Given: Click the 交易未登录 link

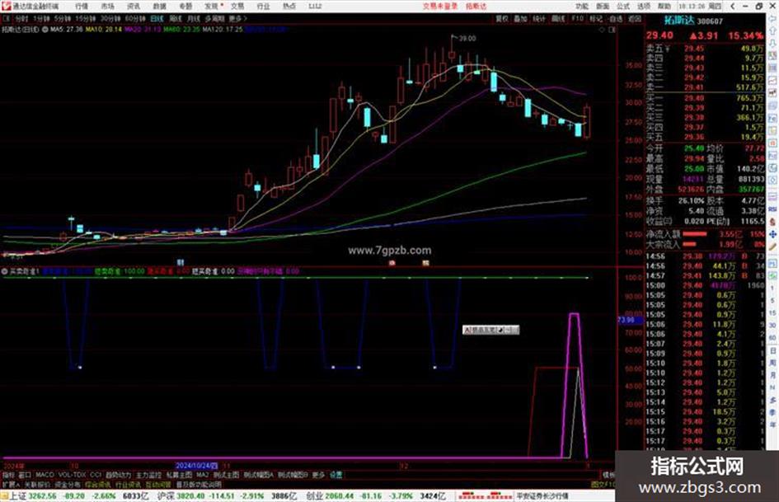Looking at the screenshot, I should pos(440,6).
